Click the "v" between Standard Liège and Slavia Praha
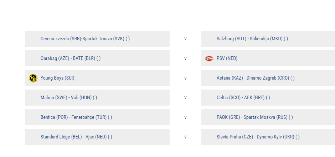Screen dimensions: 335x157 coord(185,137)
